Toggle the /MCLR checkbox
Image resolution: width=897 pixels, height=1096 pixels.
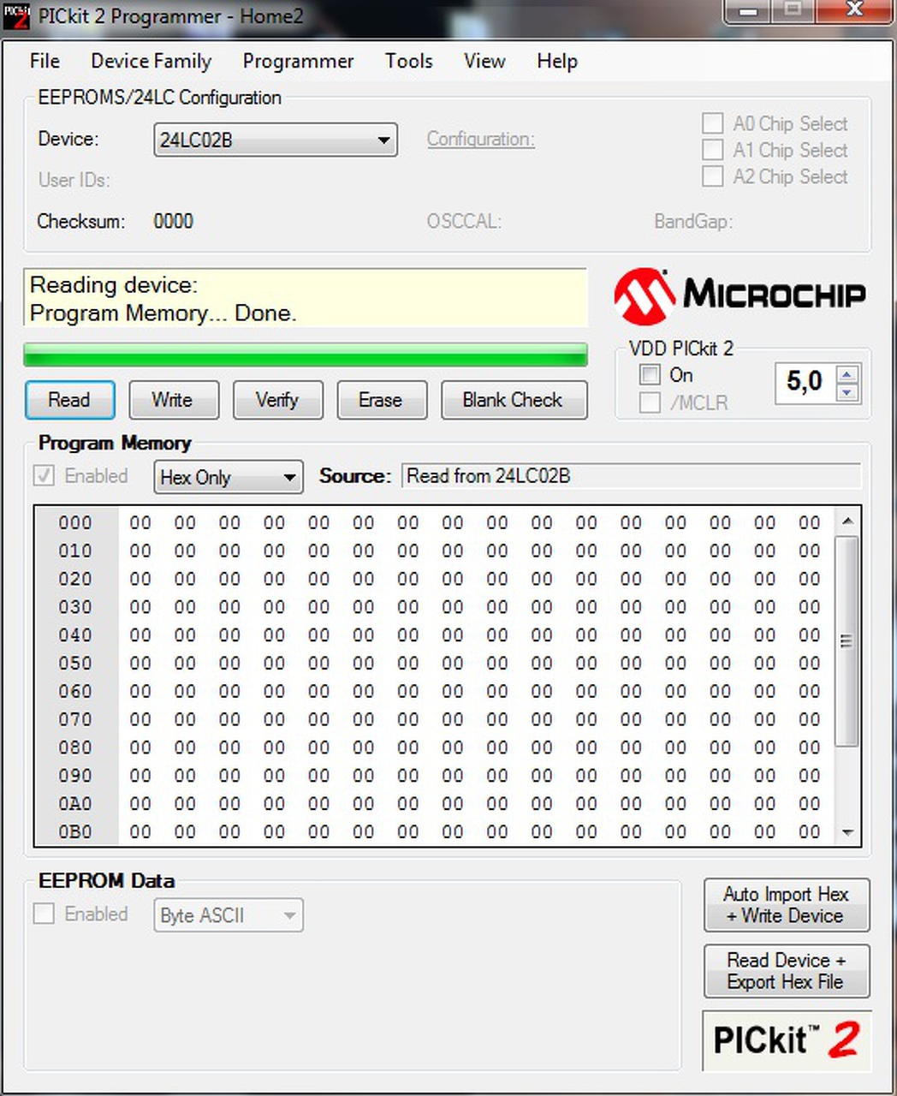pos(650,402)
